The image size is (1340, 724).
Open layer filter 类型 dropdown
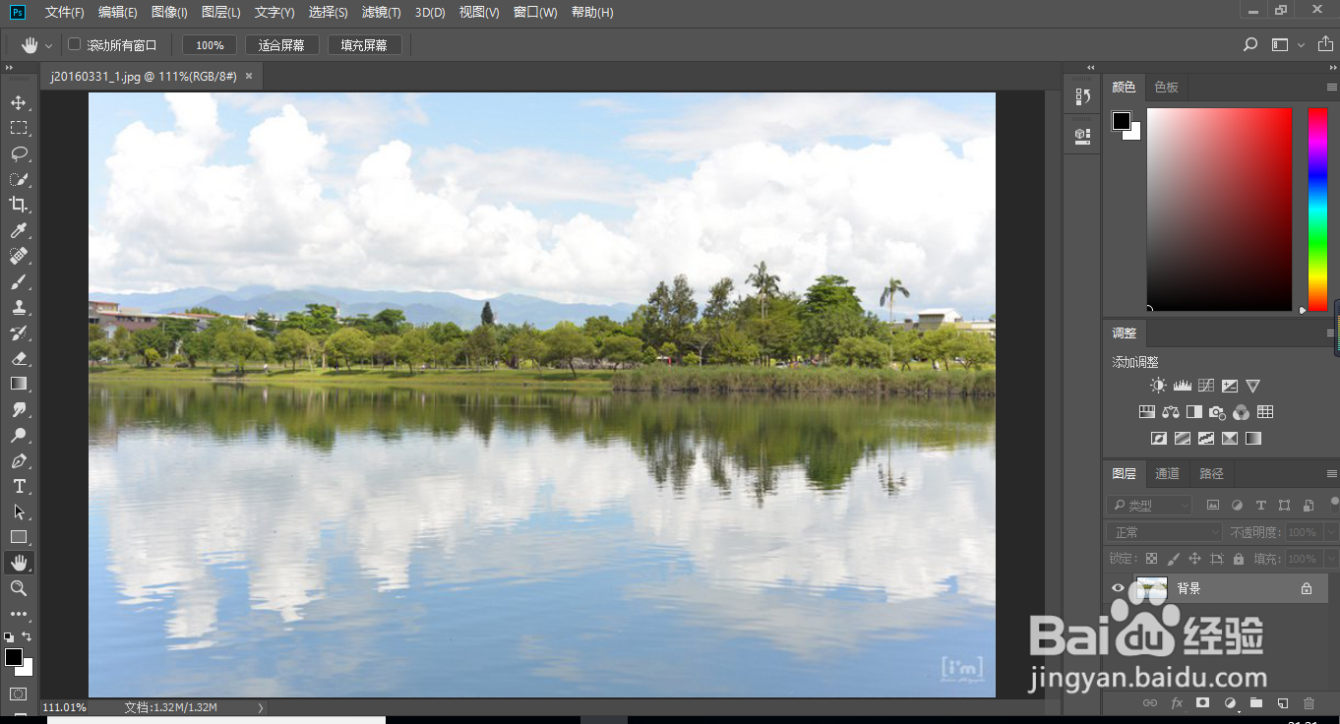1149,506
